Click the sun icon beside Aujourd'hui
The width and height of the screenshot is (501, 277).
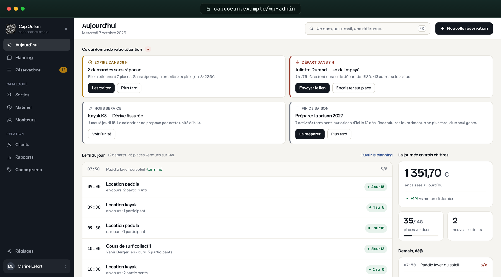pyautogui.click(x=9, y=45)
